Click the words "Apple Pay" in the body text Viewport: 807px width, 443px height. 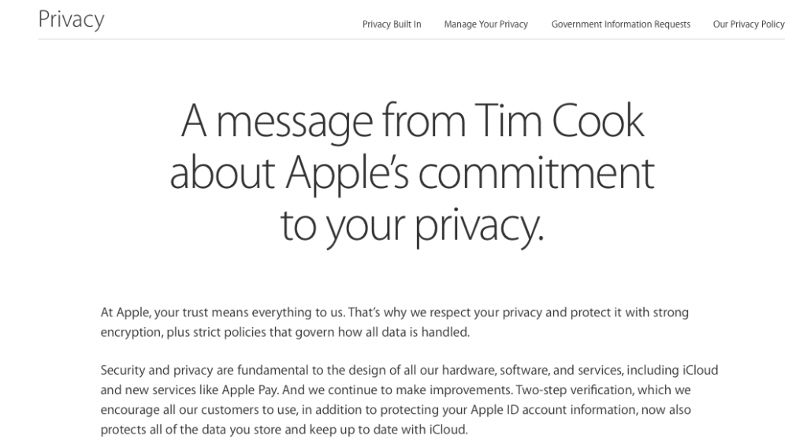(x=250, y=390)
